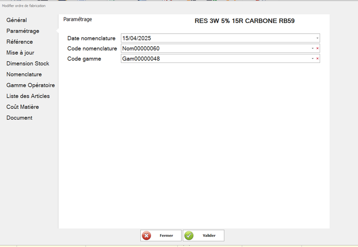Select Paramétrage in the left sidebar
358x247 pixels.
click(x=23, y=31)
